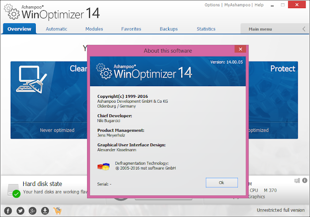Click the Copyright(c) 1999-2016 line
This screenshot has width=310, height=217.
123,96
